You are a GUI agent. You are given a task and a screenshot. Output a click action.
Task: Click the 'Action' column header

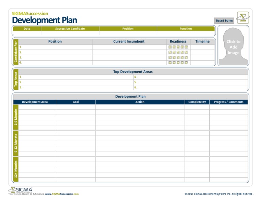point(140,102)
